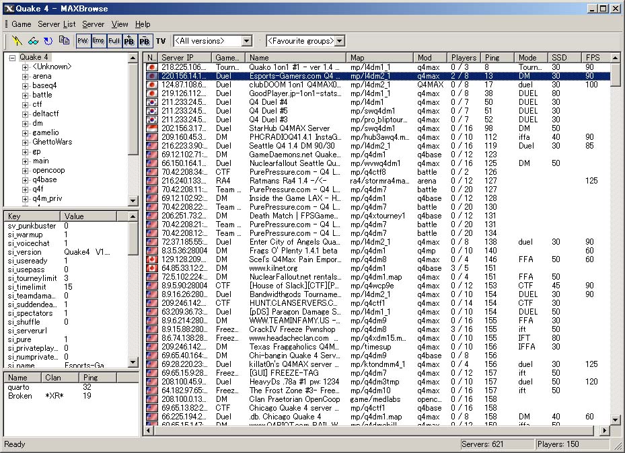The width and height of the screenshot is (625, 453).
Task: Click the Servers: 621 status bar entry
Action: pos(497,444)
